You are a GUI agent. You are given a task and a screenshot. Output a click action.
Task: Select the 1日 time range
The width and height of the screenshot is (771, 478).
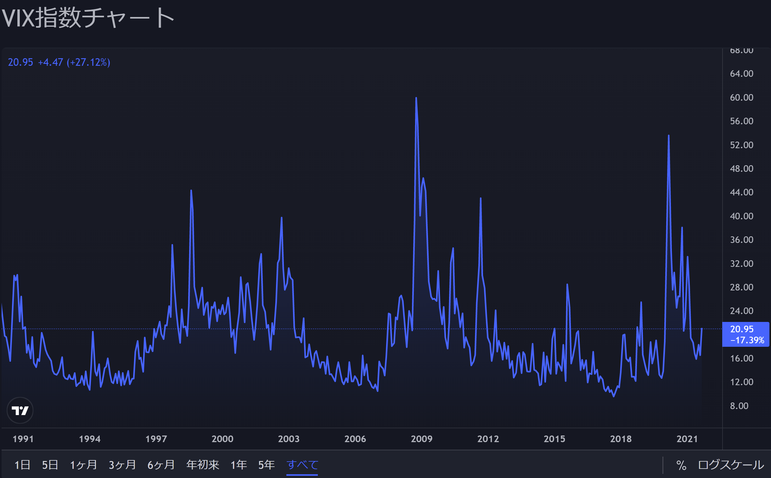pos(22,465)
